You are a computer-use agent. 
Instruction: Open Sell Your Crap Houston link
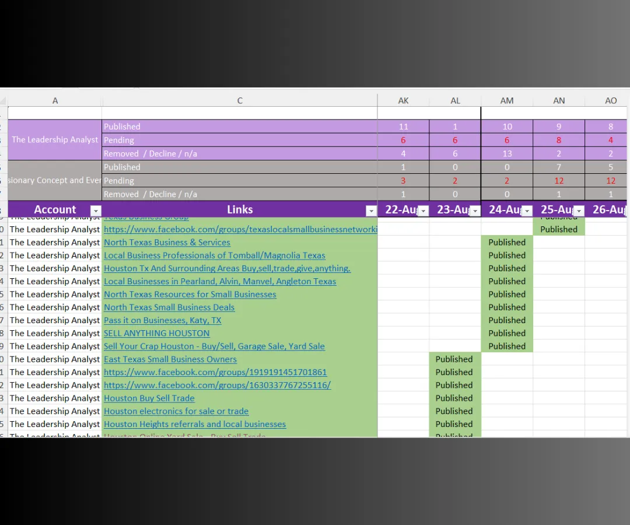[x=214, y=346]
